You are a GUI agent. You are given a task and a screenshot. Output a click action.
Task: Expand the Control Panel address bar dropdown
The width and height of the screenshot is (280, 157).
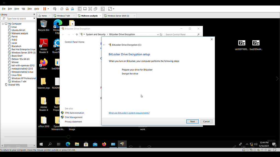click(158, 35)
